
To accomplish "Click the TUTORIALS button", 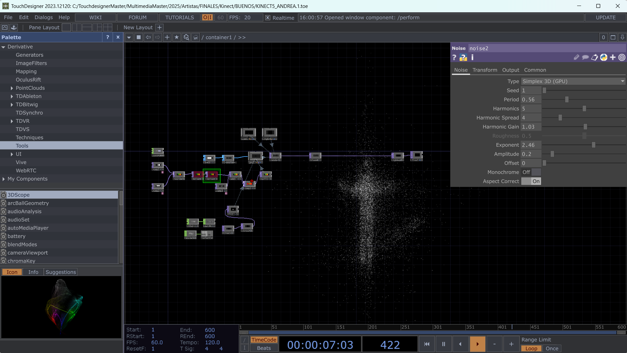I will point(179,18).
